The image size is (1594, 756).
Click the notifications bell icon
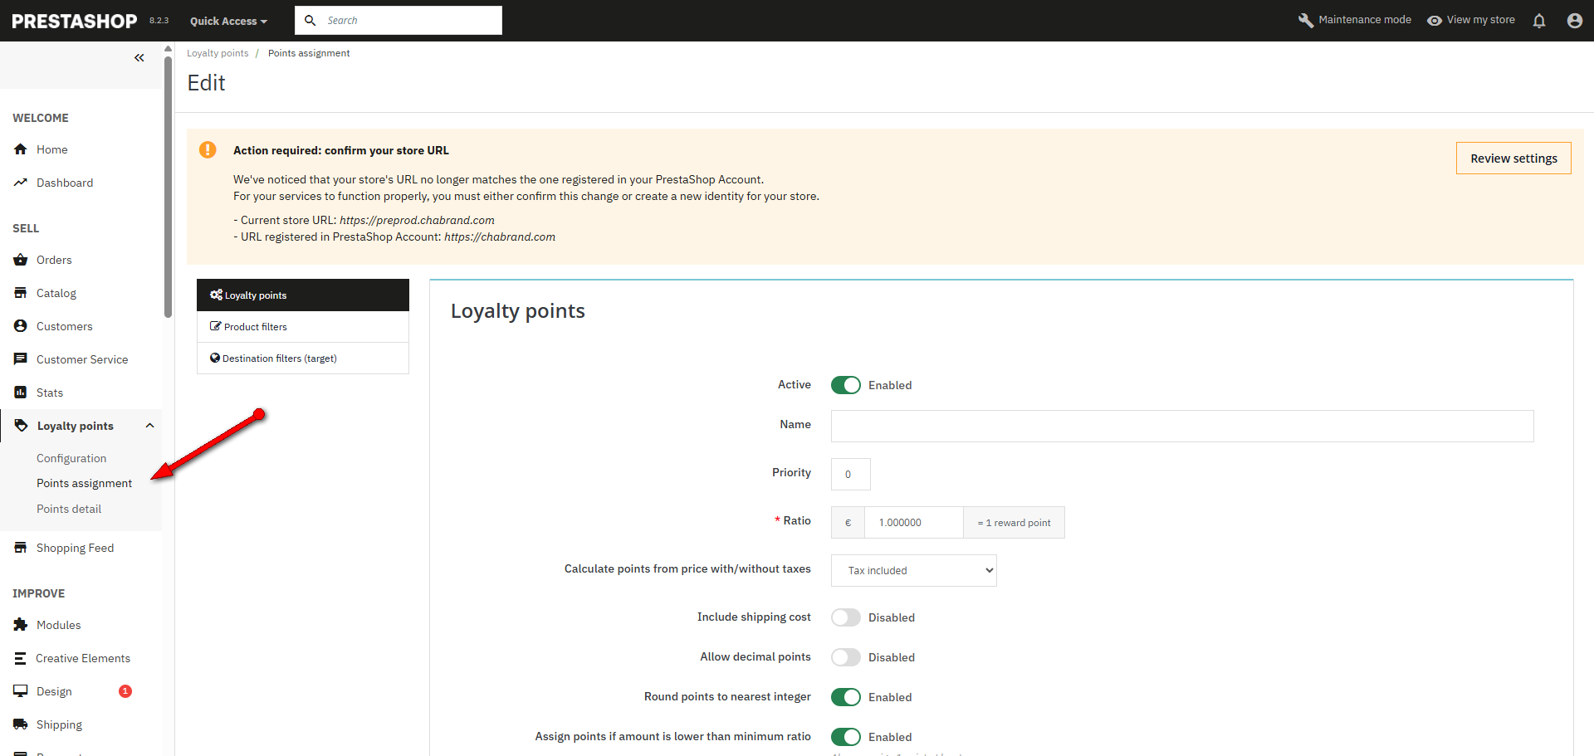click(x=1538, y=21)
